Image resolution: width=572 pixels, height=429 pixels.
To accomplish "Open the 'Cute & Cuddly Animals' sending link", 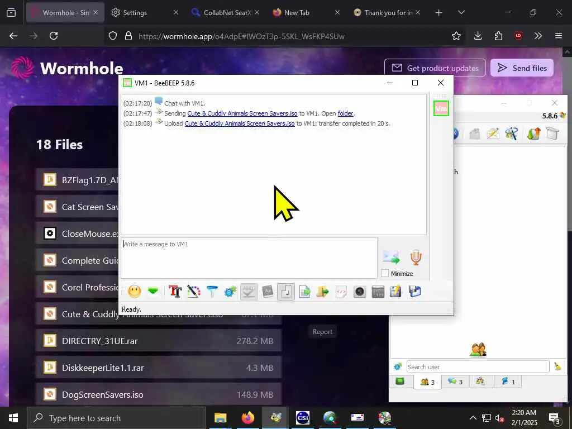I will coord(242,113).
